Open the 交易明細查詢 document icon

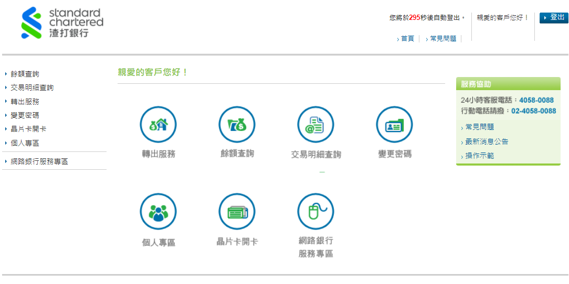click(x=315, y=125)
